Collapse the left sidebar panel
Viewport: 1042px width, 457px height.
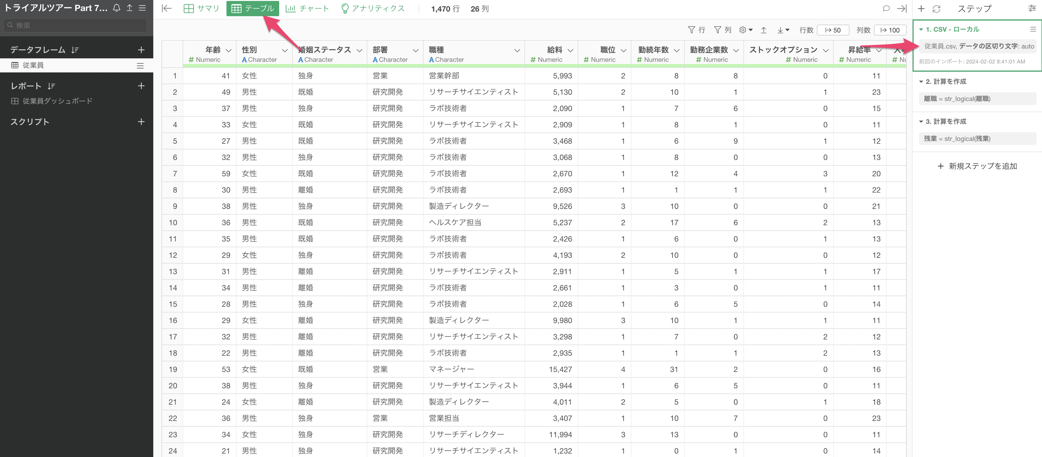tap(167, 9)
